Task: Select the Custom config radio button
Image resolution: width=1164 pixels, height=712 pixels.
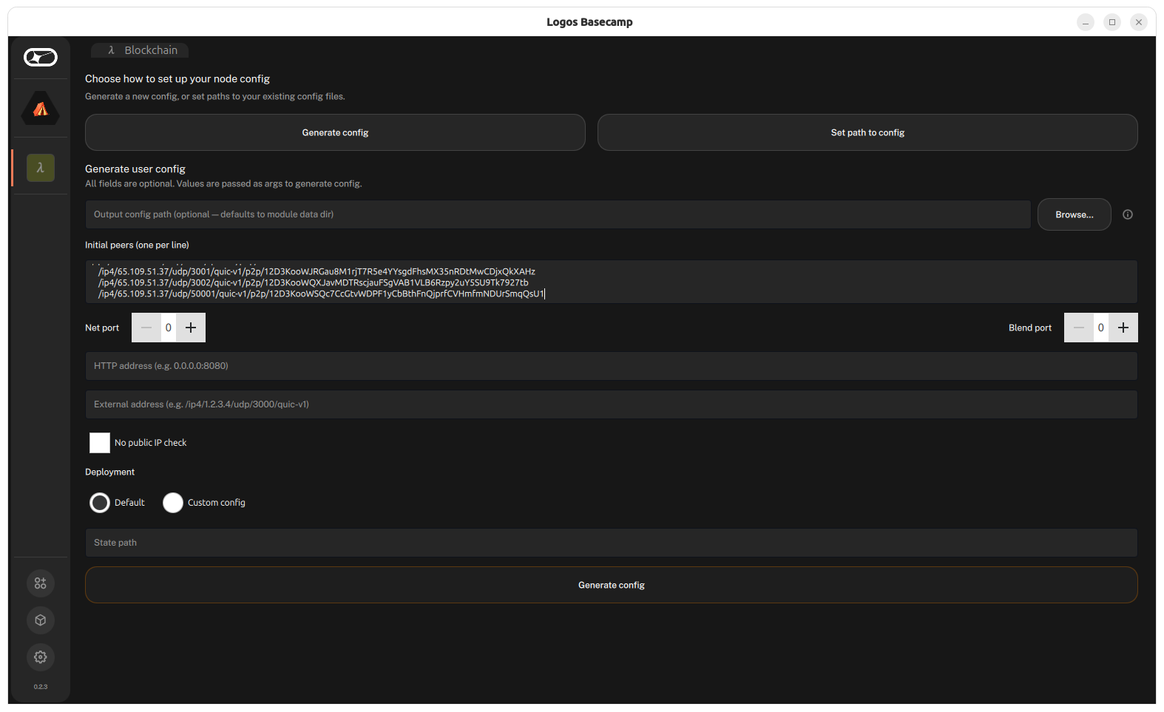Action: 173,503
